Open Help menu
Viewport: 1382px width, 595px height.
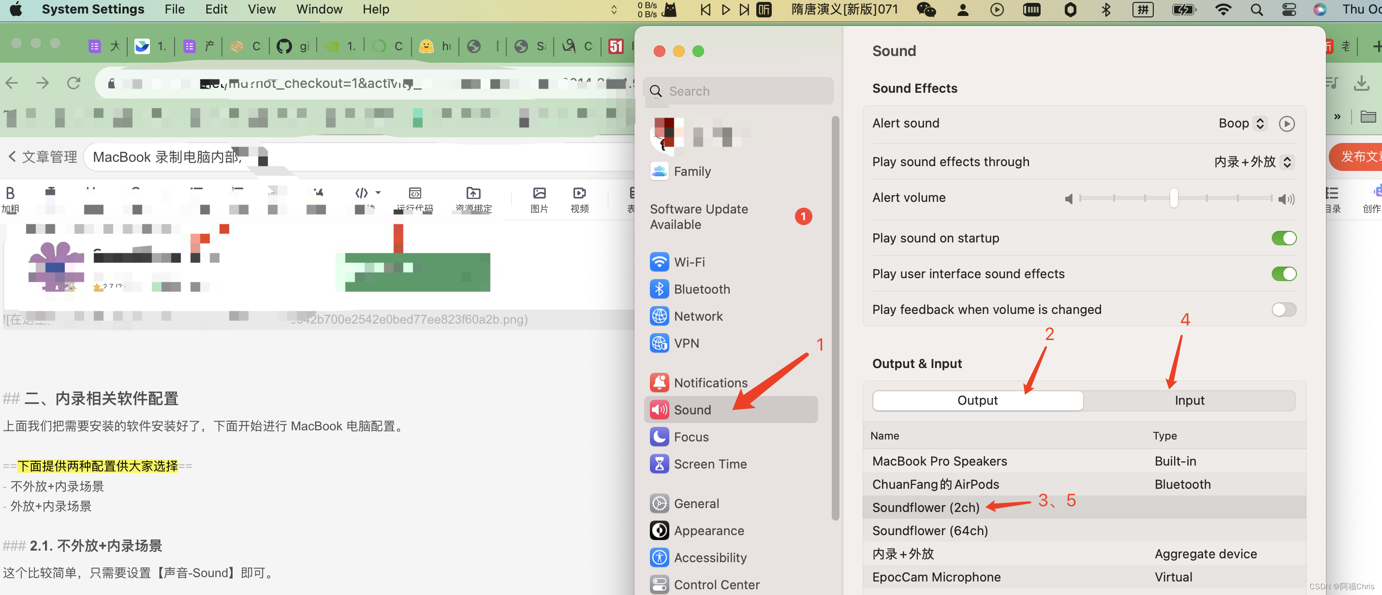tap(376, 10)
